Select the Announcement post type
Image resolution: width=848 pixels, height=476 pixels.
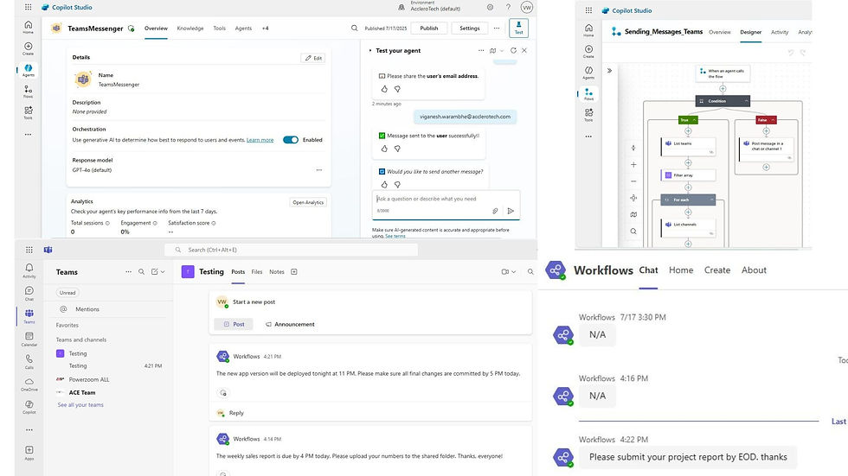(x=290, y=324)
